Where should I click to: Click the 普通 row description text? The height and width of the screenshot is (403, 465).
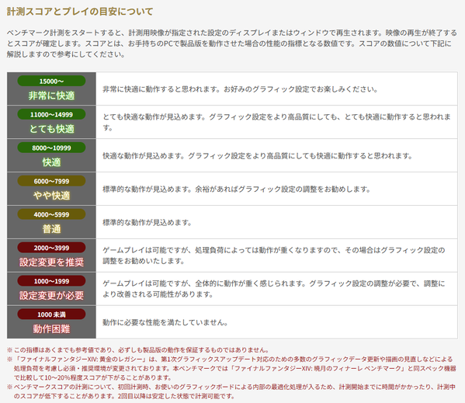tap(147, 222)
